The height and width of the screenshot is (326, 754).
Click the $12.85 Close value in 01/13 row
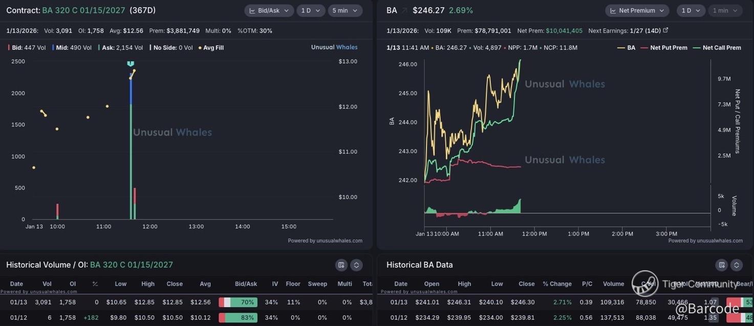point(173,302)
